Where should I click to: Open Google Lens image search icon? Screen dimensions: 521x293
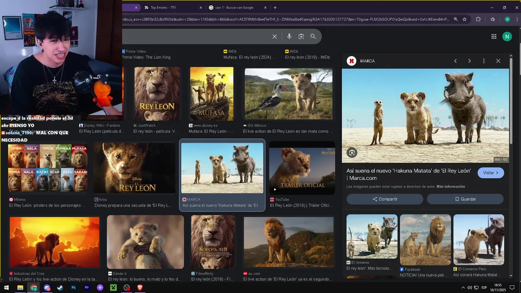point(301,37)
